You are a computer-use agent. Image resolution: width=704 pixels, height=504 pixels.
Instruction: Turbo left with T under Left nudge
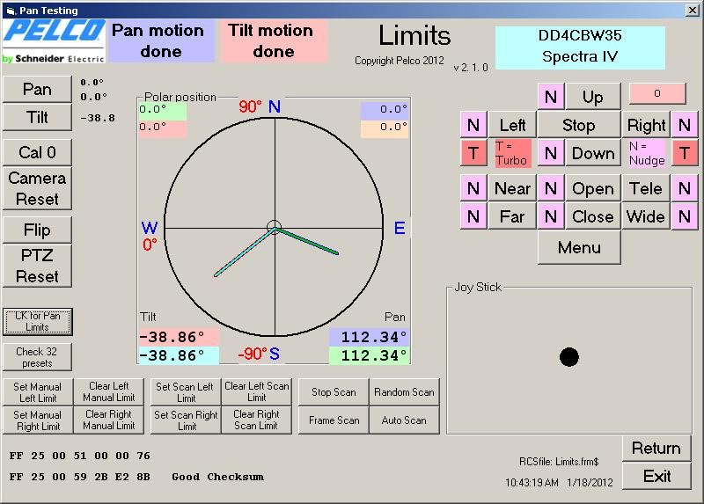473,153
